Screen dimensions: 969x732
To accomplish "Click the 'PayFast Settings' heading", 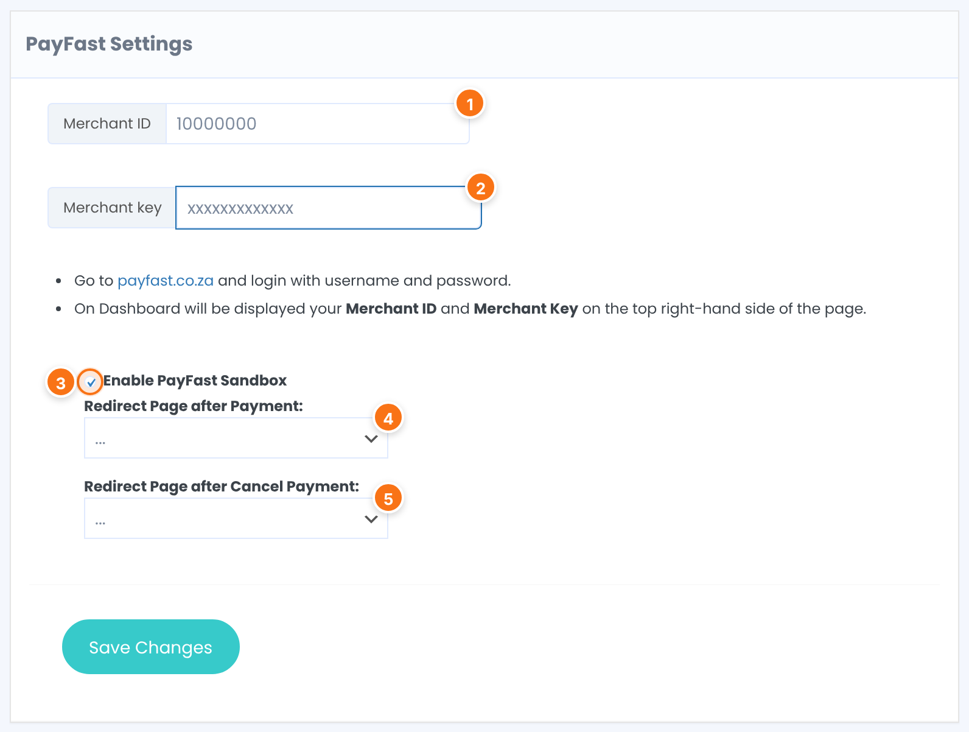I will 109,44.
